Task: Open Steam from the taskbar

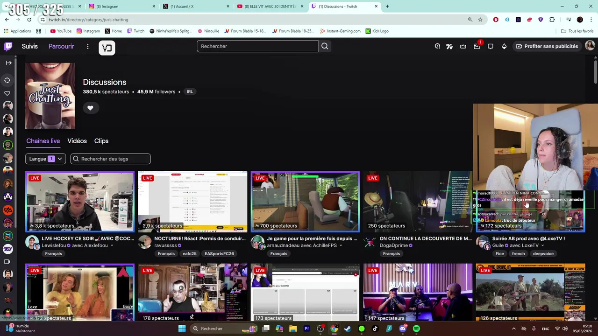Action: 348,329
